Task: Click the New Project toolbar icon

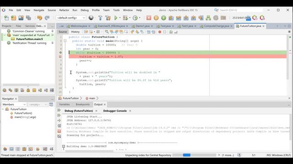Action: (14, 18)
